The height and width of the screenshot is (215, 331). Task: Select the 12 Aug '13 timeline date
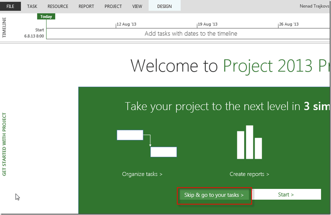127,24
